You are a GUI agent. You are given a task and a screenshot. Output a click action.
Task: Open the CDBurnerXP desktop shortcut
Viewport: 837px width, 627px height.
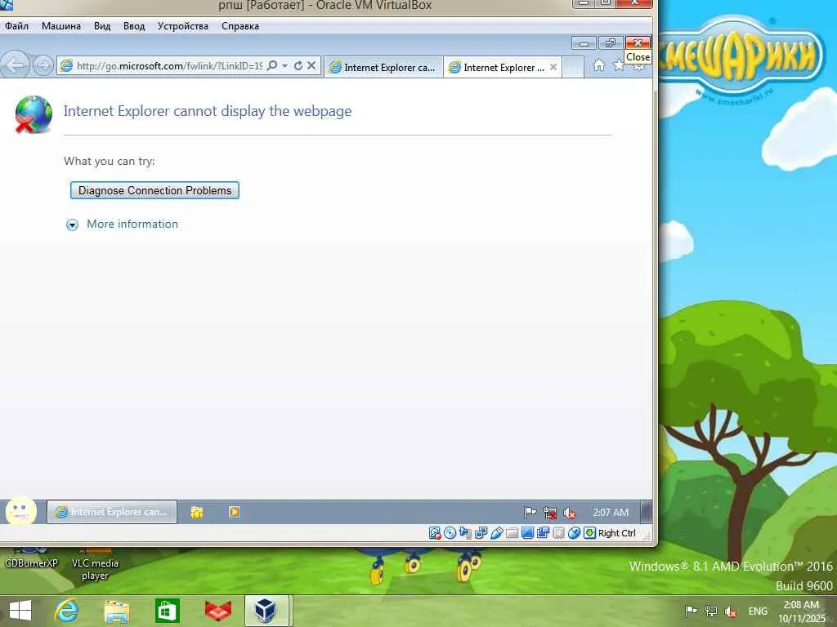[x=31, y=558]
